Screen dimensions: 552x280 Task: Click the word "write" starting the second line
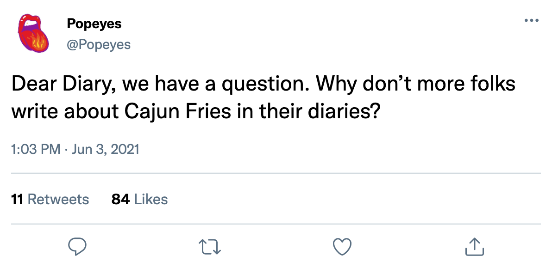32,112
